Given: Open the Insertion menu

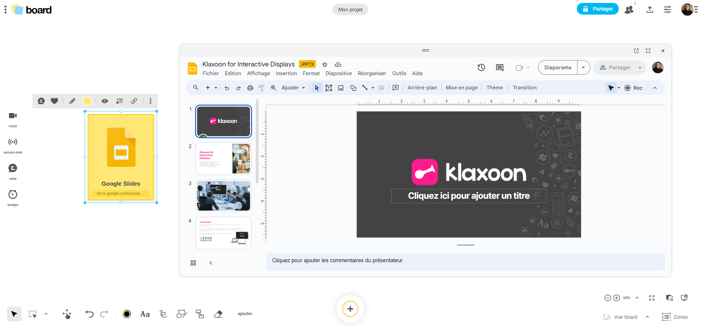Looking at the screenshot, I should pyautogui.click(x=286, y=73).
